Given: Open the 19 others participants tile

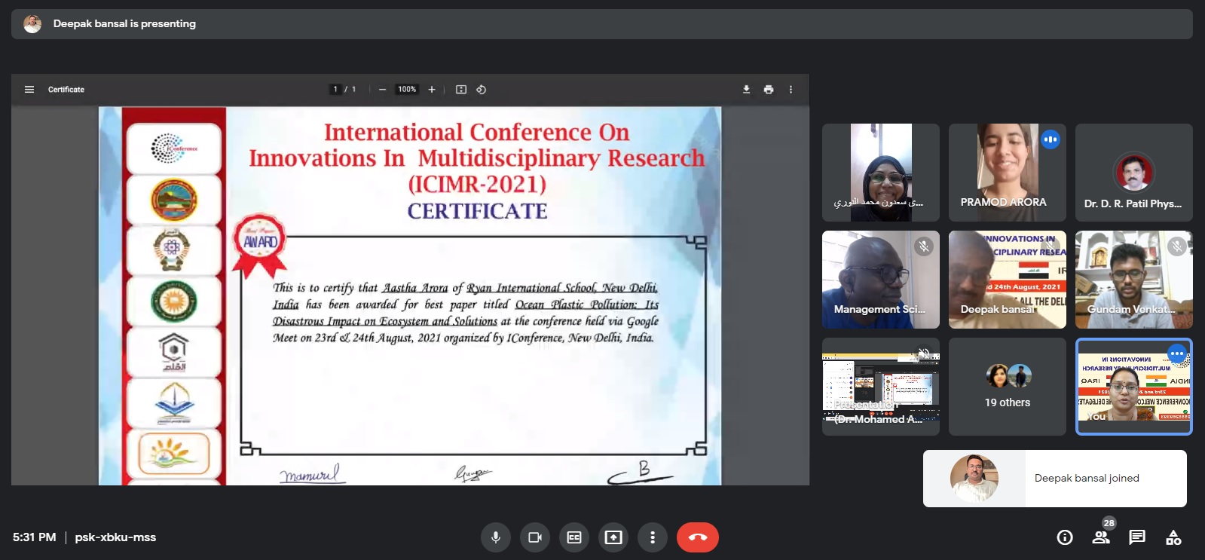Looking at the screenshot, I should click(x=1008, y=387).
